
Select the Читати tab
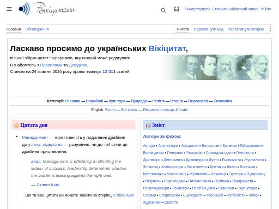[183, 29]
